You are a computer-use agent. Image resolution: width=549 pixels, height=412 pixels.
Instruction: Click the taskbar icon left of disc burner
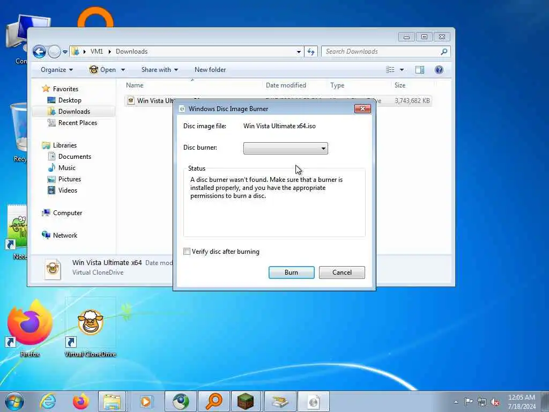pyautogui.click(x=280, y=401)
